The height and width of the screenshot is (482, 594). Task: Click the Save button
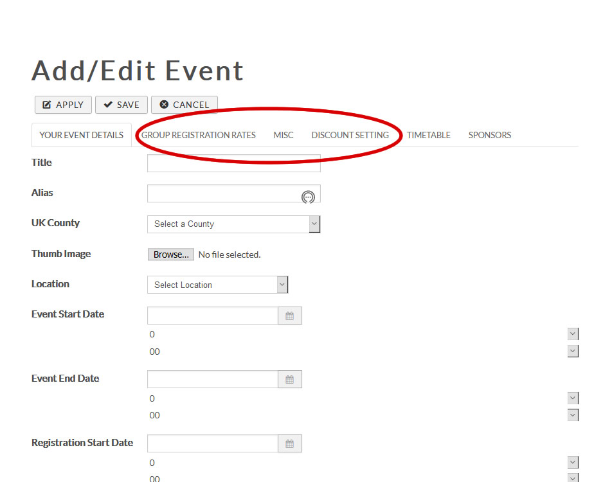(x=122, y=105)
